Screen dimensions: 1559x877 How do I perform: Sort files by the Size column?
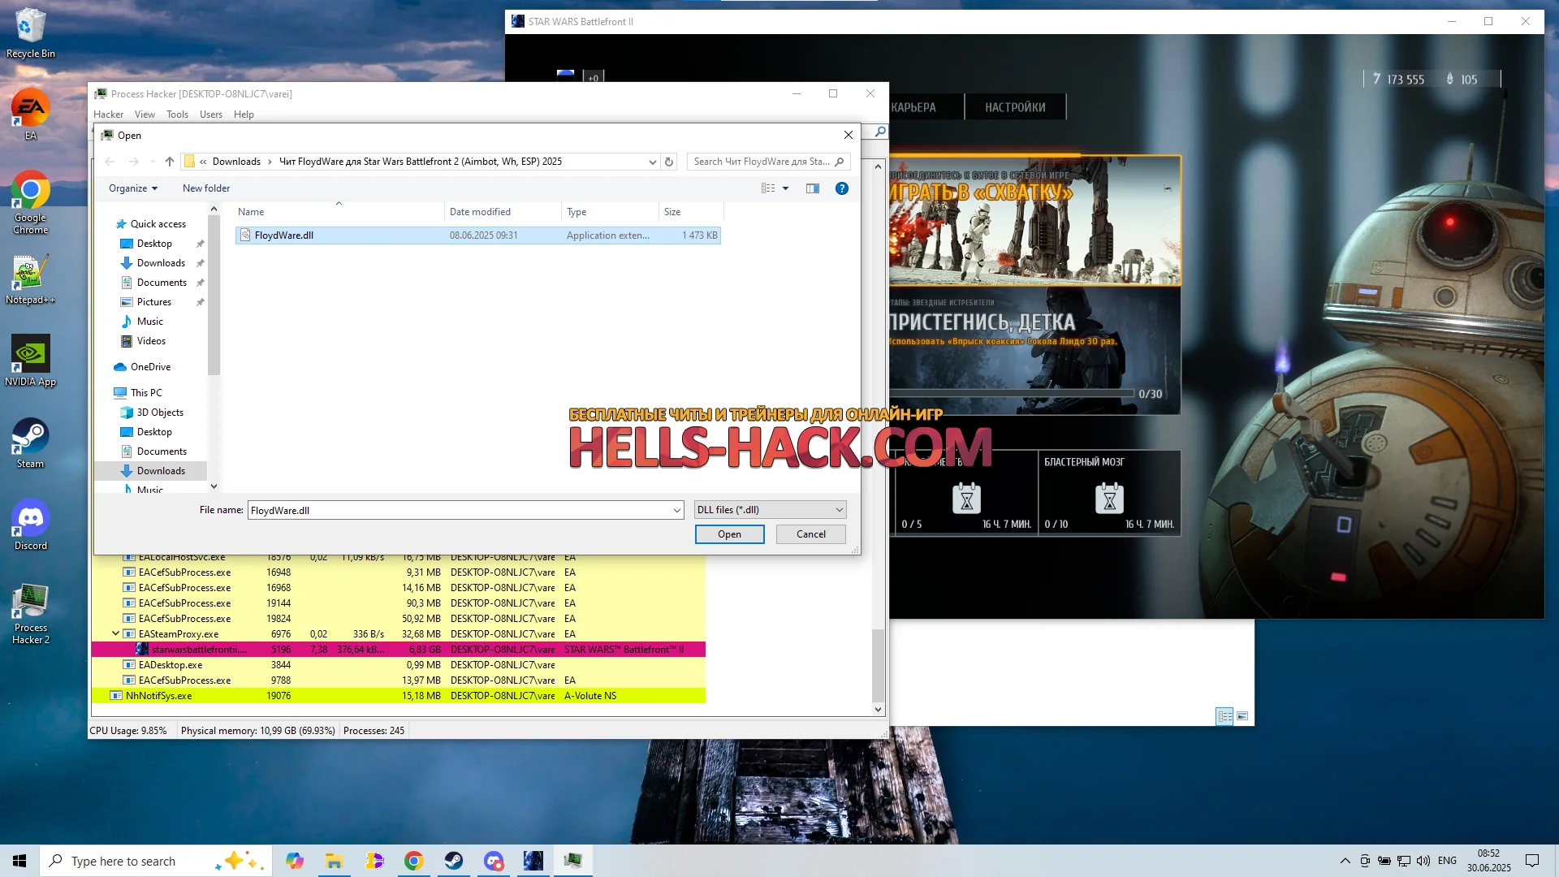pos(690,212)
